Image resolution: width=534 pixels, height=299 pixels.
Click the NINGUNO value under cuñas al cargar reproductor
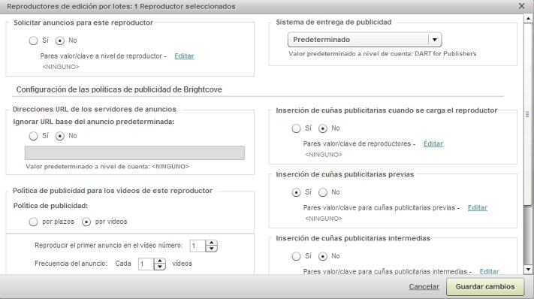324,155
